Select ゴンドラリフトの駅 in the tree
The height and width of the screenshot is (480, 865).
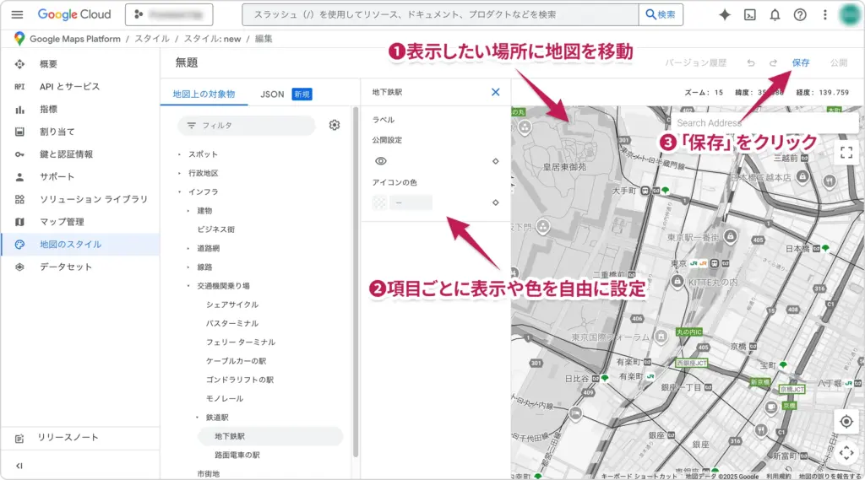pyautogui.click(x=240, y=380)
